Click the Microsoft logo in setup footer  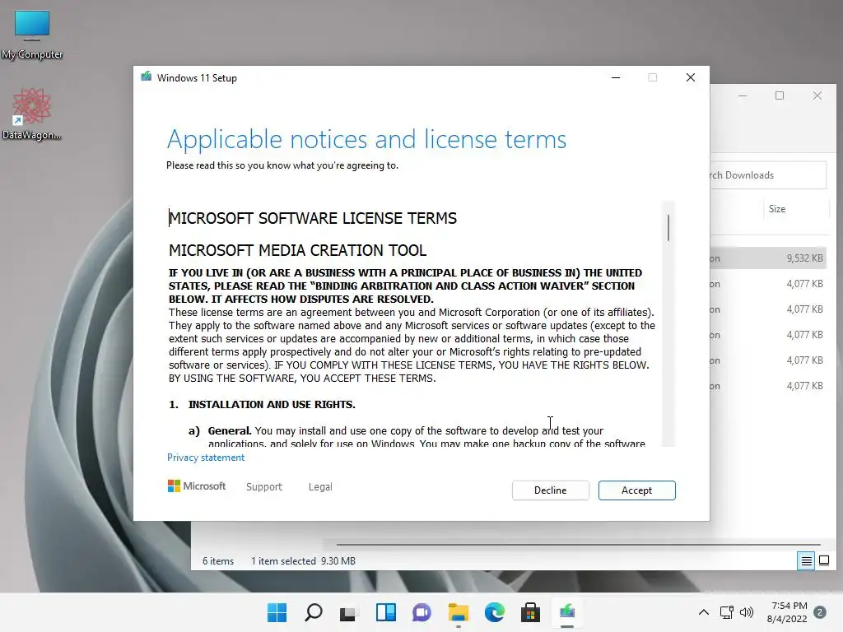197,486
